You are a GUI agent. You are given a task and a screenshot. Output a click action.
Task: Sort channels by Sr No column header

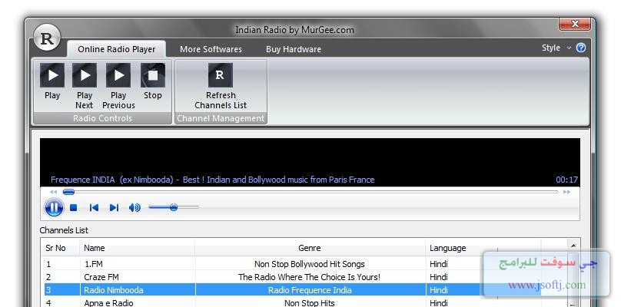[61, 248]
